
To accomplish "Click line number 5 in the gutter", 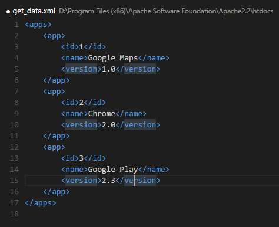I will pyautogui.click(x=16, y=69).
